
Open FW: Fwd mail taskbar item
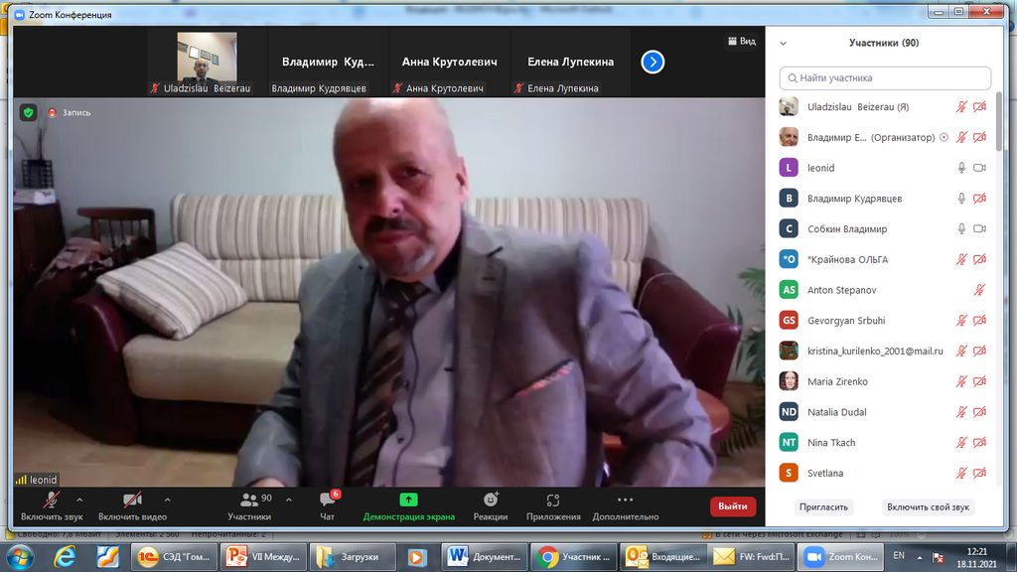pos(753,557)
